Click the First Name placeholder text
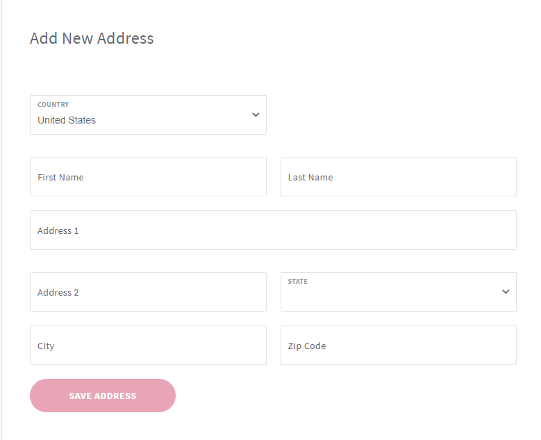This screenshot has height=440, width=541. pyautogui.click(x=60, y=177)
